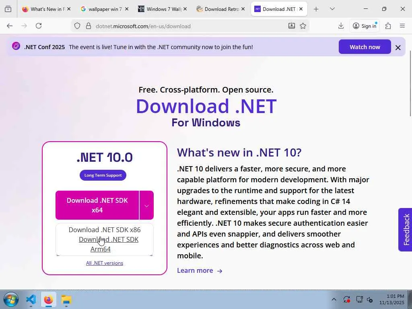
Task: Show hidden system tray icons
Action: (334, 299)
